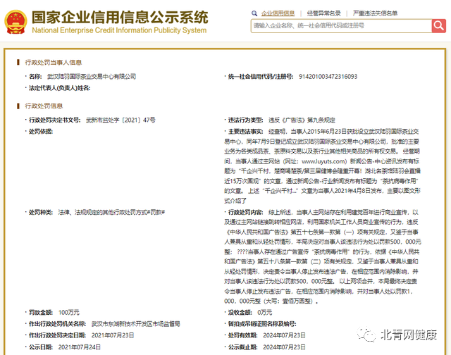
Task: Click the 法定代表人(负责人)姓名 label
Action: [x=59, y=88]
